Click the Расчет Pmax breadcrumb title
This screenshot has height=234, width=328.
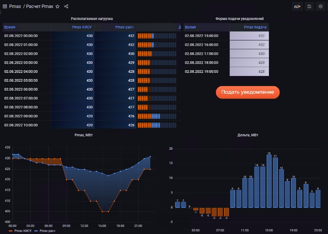click(x=40, y=7)
